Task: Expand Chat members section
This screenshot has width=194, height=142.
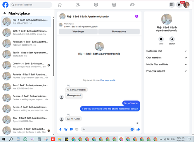Action: tap(166, 58)
